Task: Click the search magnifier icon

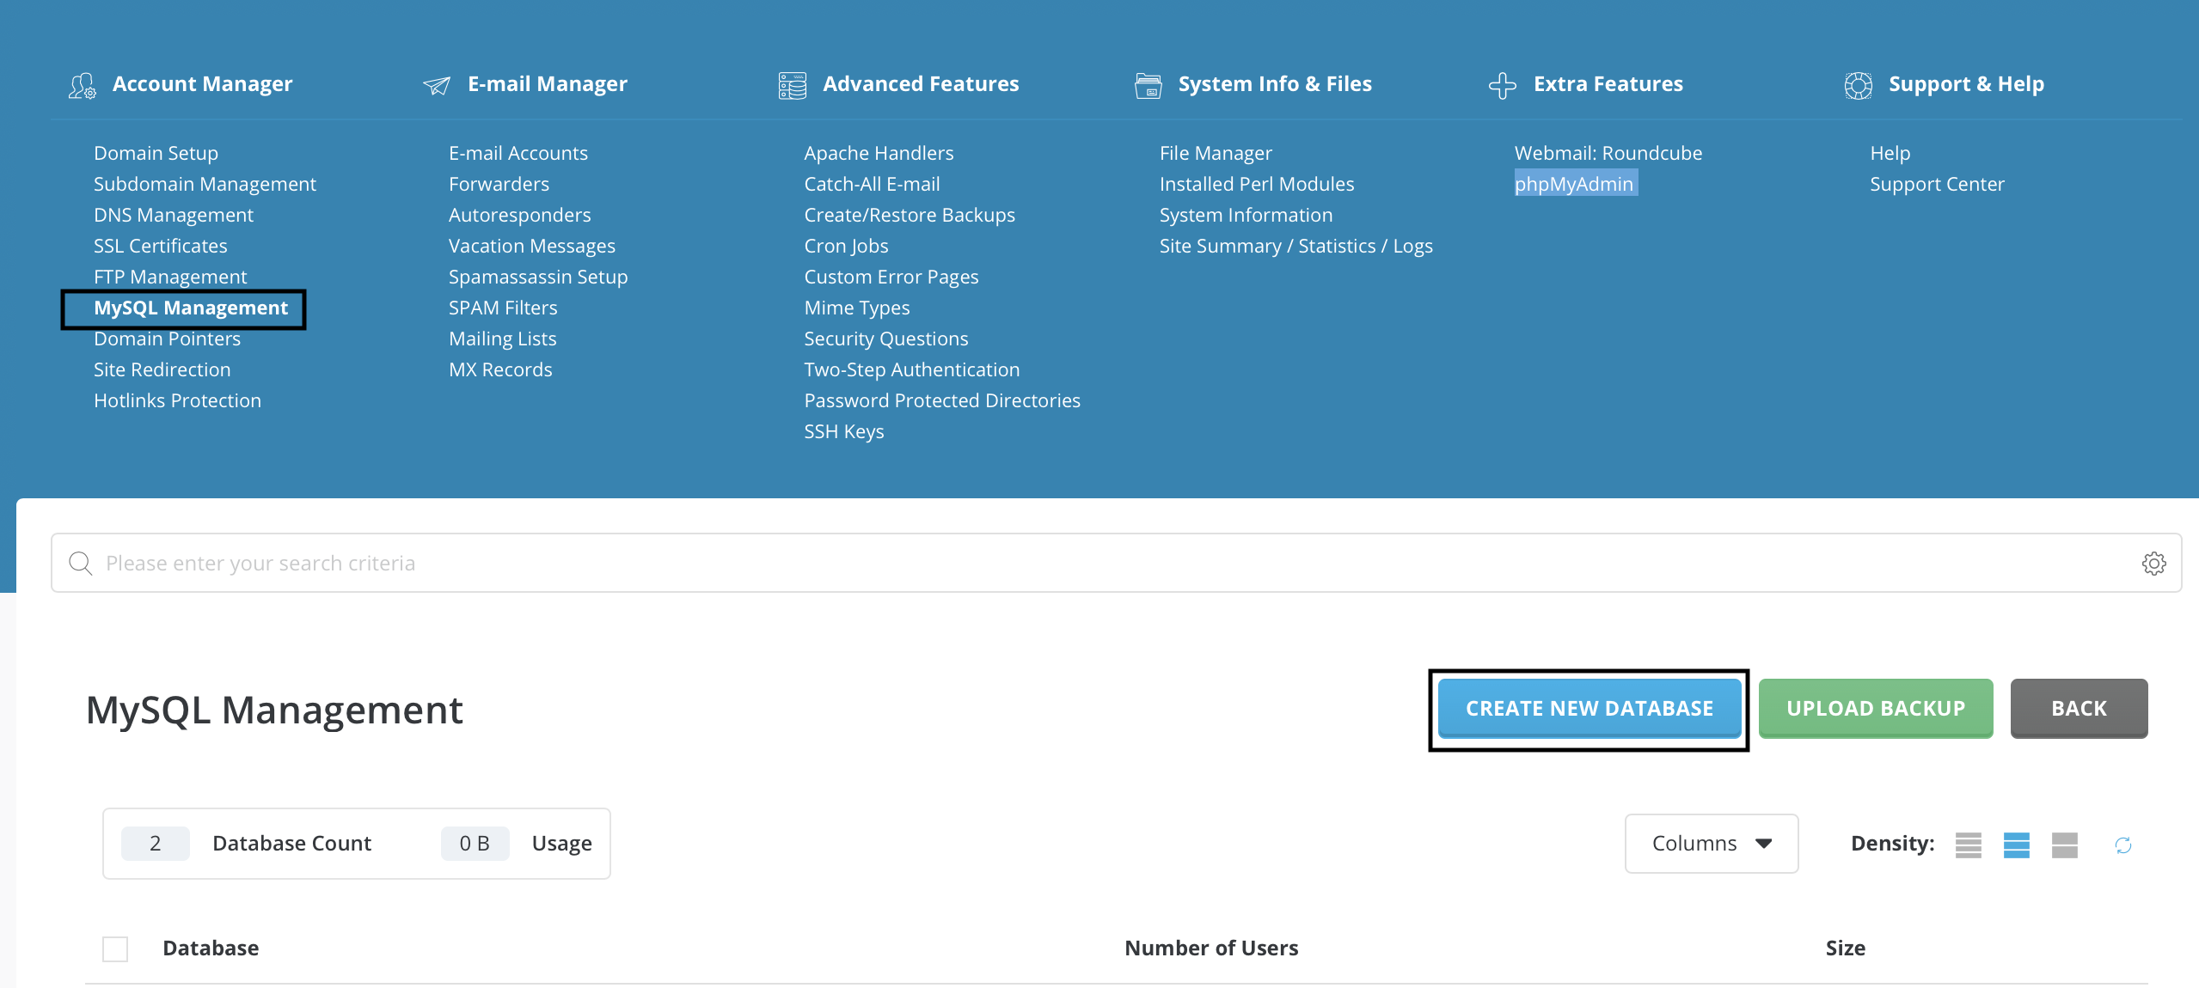Action: pos(81,564)
